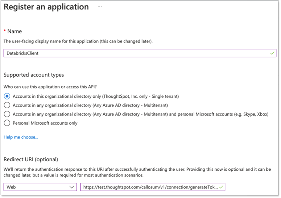This screenshot has width=281, height=198.
Task: Click the authentication response description paragraph
Action: pos(138,172)
